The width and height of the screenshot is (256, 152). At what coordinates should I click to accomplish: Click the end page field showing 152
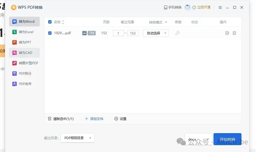(133, 33)
